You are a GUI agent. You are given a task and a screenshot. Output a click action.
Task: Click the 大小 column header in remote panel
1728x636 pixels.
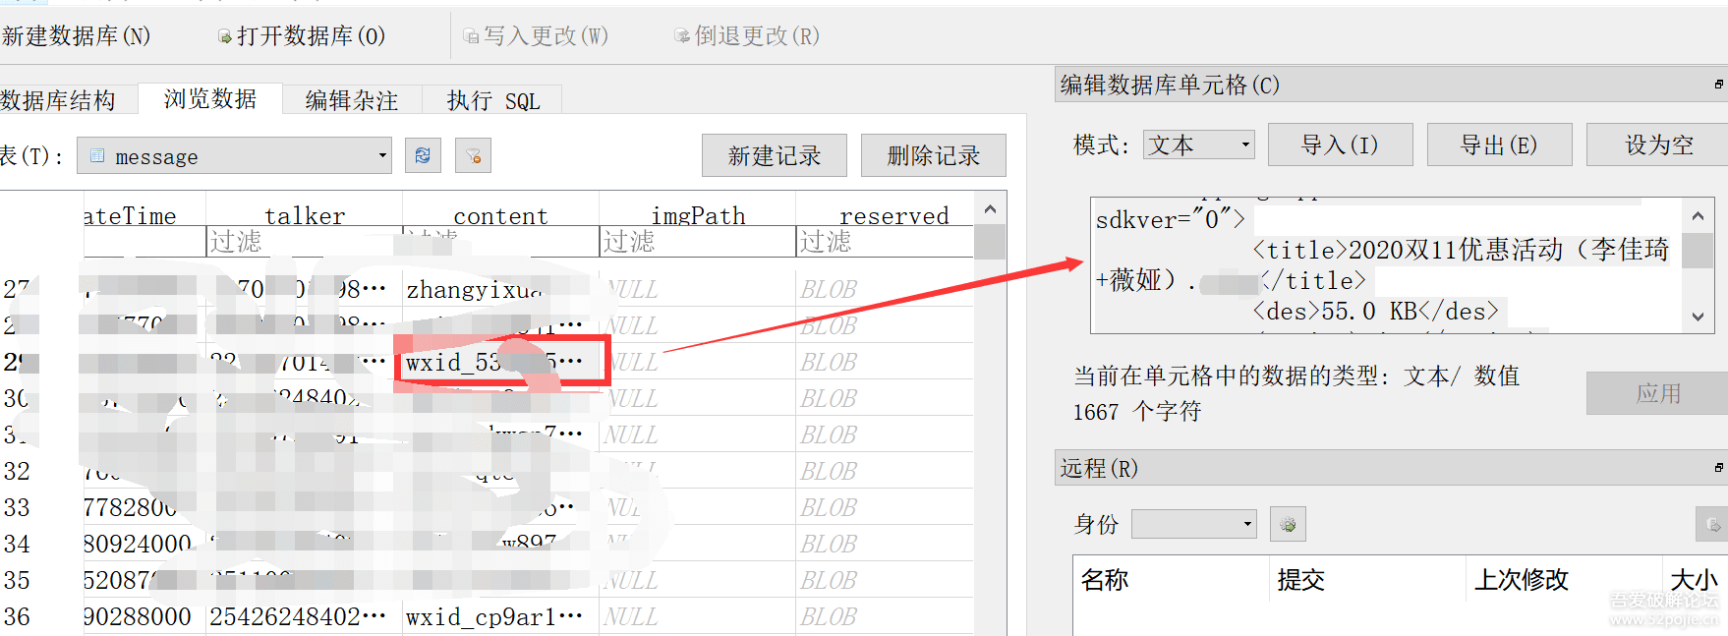pyautogui.click(x=1695, y=580)
